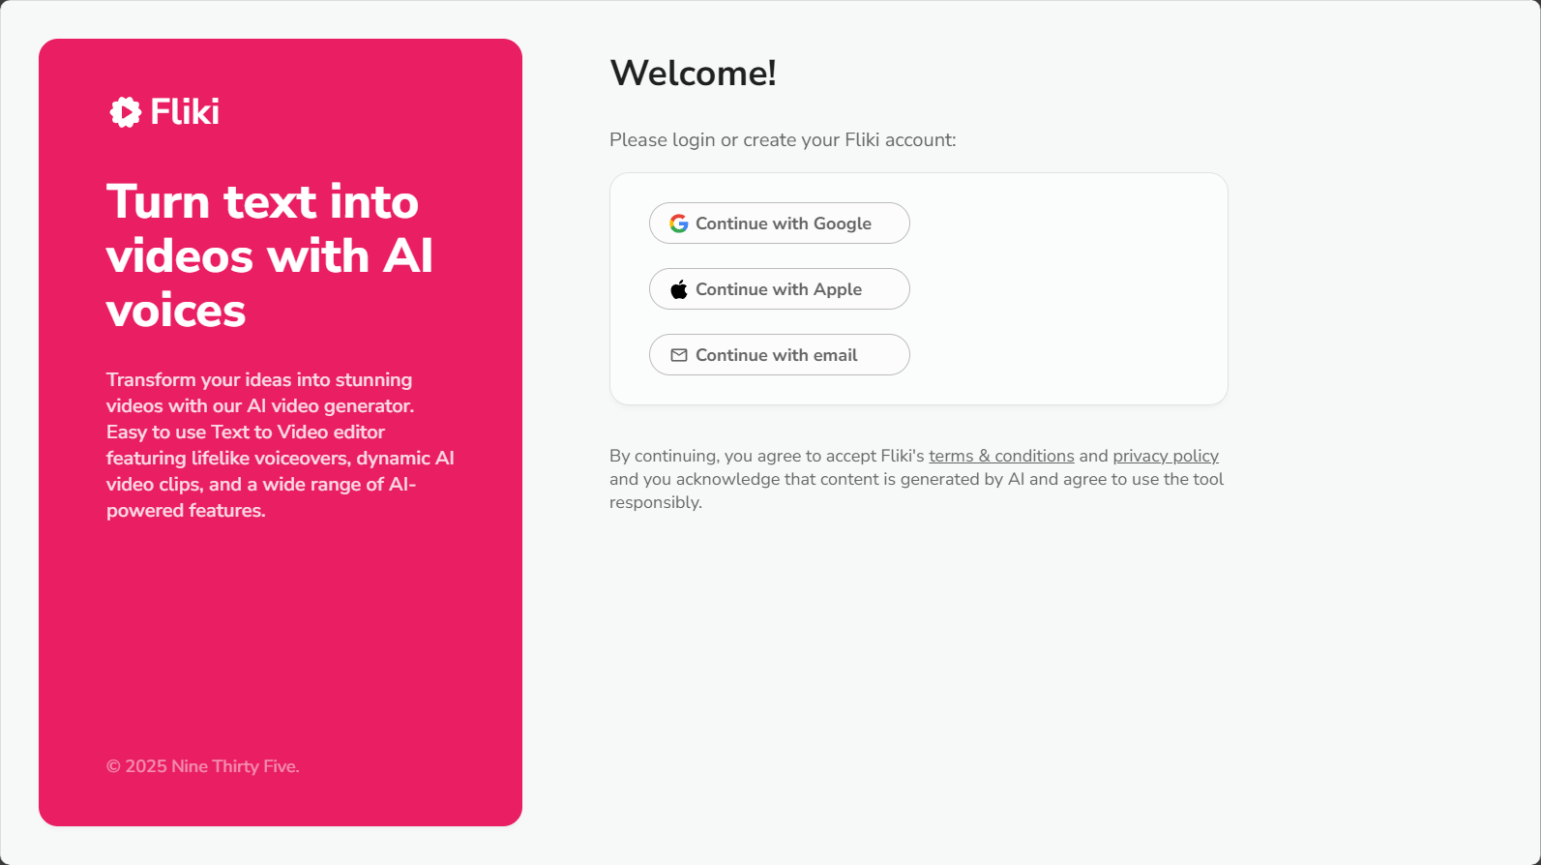Click the Google G logo icon
1541x865 pixels.
pos(679,224)
